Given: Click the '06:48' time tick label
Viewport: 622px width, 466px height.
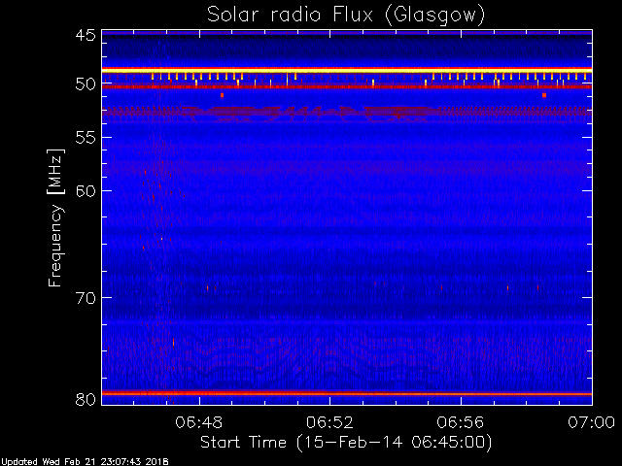Looking at the screenshot, I should point(199,422).
